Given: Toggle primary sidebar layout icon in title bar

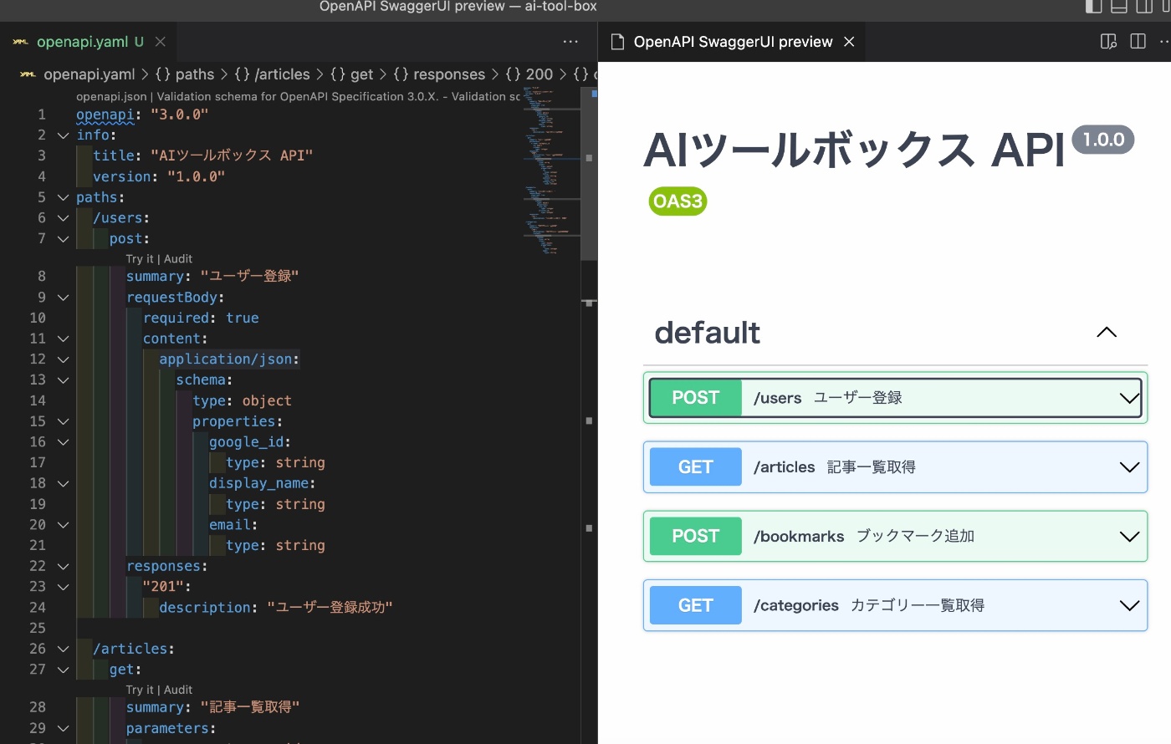Looking at the screenshot, I should click(1093, 7).
